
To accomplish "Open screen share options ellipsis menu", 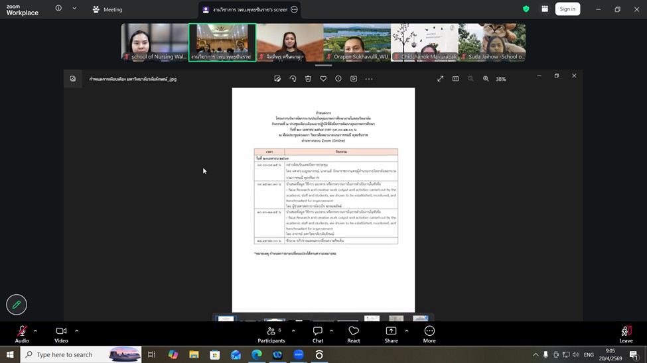I will [x=294, y=10].
